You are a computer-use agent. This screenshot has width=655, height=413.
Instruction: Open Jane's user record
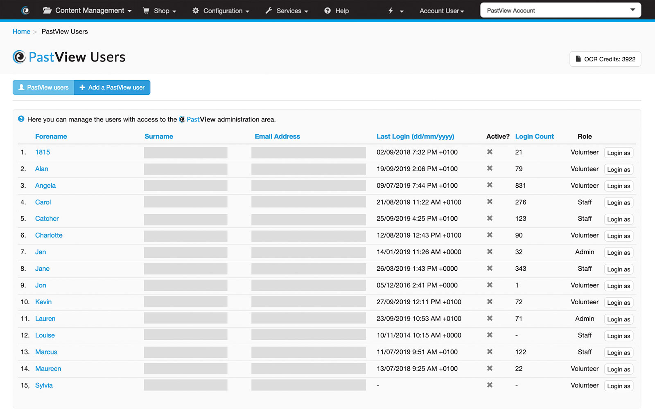click(42, 269)
